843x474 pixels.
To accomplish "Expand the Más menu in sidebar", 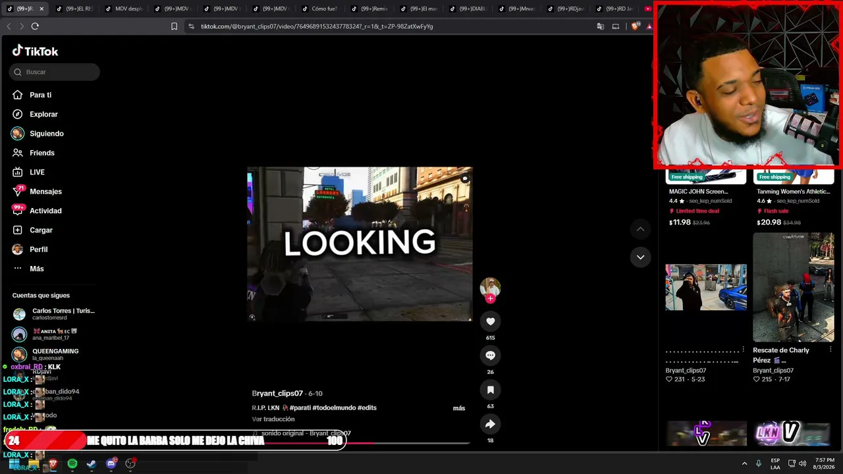I will 37,269.
